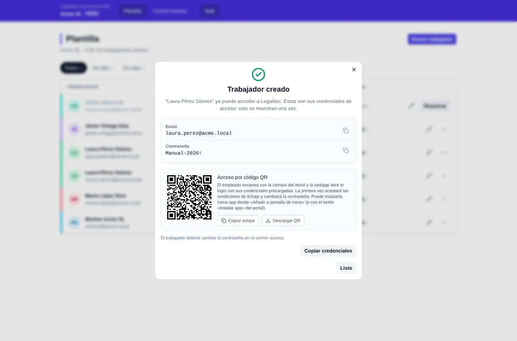
Task: Click Copiar credenciales button
Action: coord(328,251)
